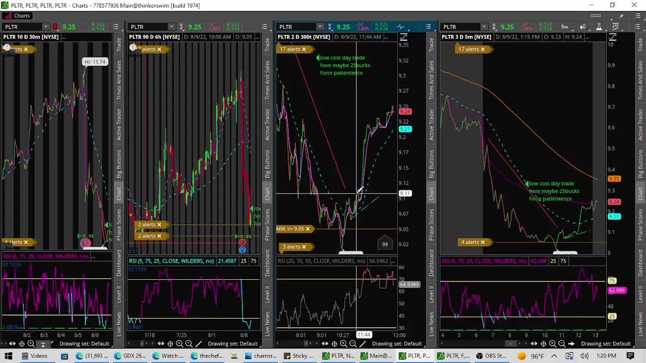Open Dashboard tab in first chart sidebar
Screen dimensions: 646x363
[119, 263]
